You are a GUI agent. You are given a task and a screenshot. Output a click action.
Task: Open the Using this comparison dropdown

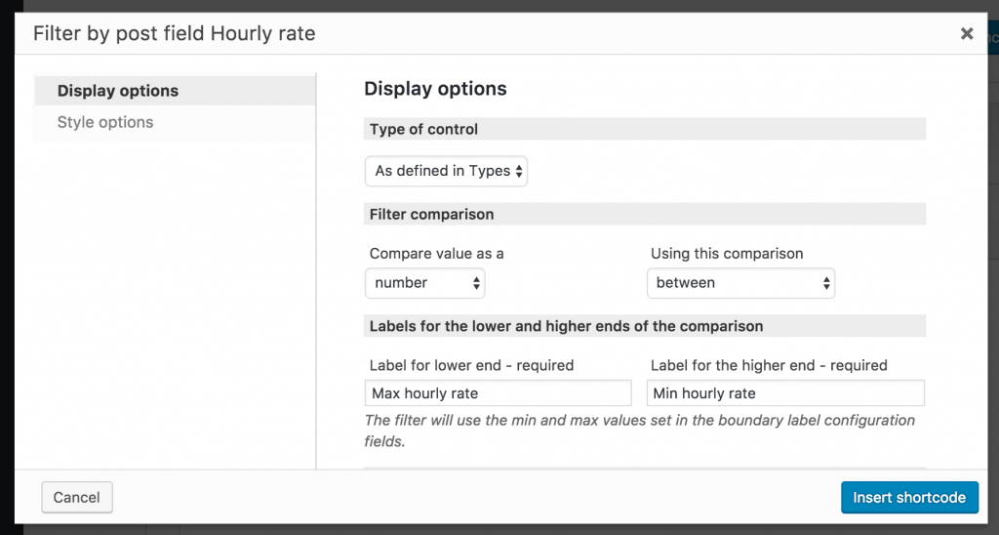coord(741,283)
